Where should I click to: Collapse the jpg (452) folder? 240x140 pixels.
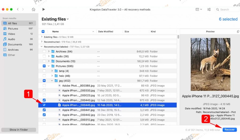click(x=52, y=81)
